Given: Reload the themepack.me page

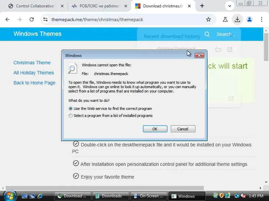Looking at the screenshot, I should 32,19.
